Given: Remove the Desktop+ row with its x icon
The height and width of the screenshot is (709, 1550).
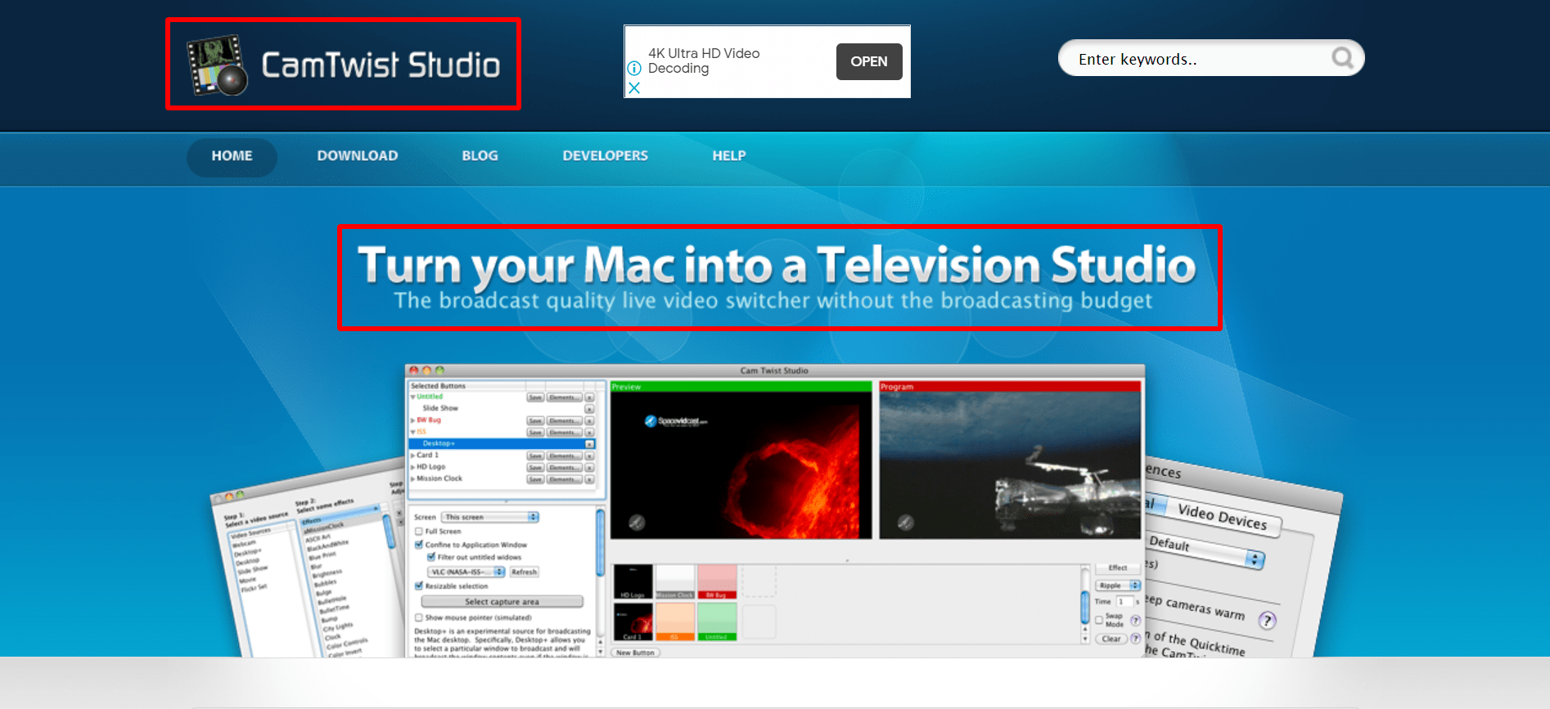Looking at the screenshot, I should coord(589,444).
